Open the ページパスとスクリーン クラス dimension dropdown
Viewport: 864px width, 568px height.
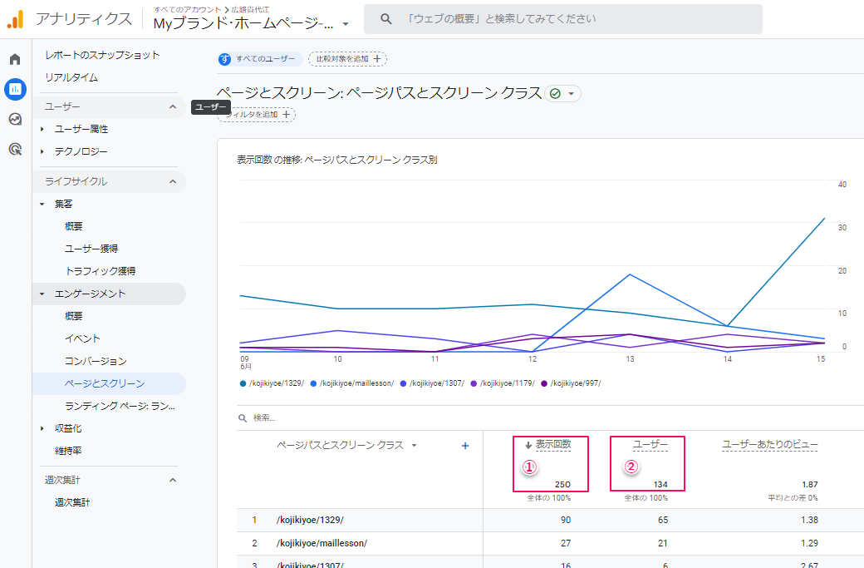(x=347, y=446)
